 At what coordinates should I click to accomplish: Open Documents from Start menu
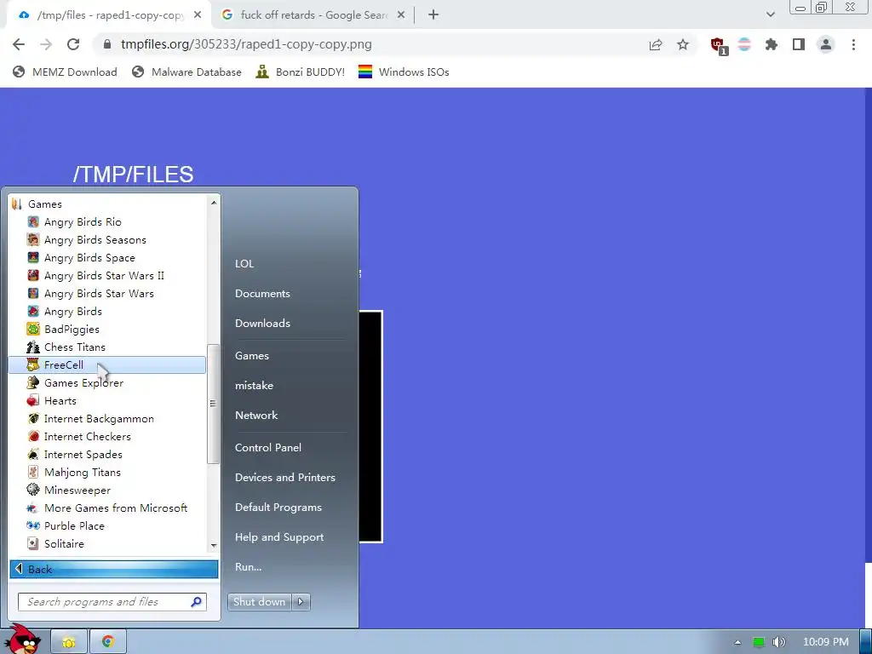[x=262, y=293]
